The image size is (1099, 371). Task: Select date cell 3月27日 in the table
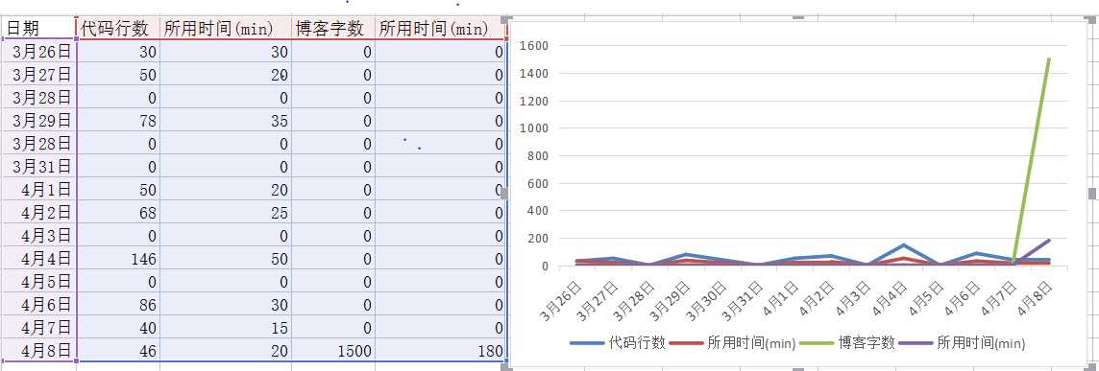(x=38, y=74)
